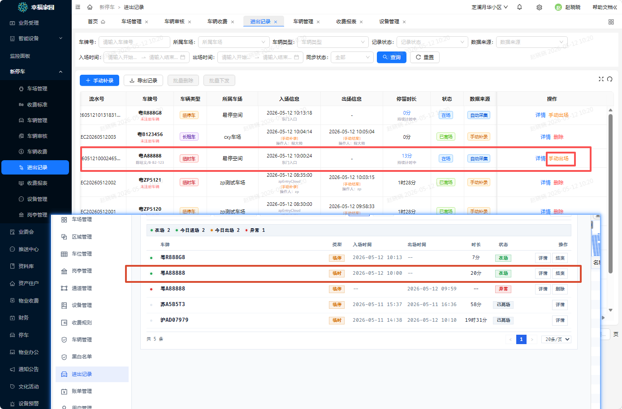Open the 车辆类型 dropdown filter
Image resolution: width=622 pixels, height=409 pixels.
(333, 42)
